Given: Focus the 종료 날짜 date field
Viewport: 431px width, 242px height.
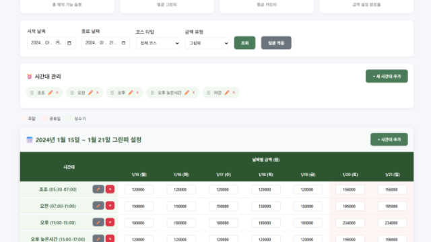Looking at the screenshot, I should pyautogui.click(x=105, y=43).
